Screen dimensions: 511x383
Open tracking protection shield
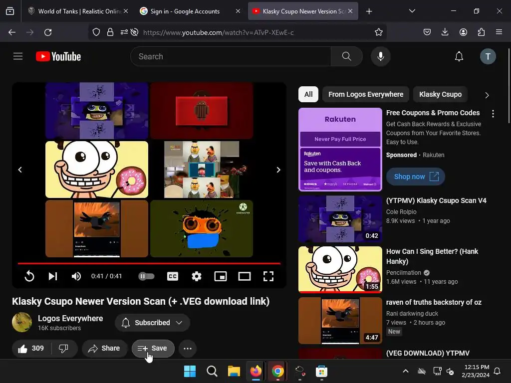pyautogui.click(x=96, y=32)
